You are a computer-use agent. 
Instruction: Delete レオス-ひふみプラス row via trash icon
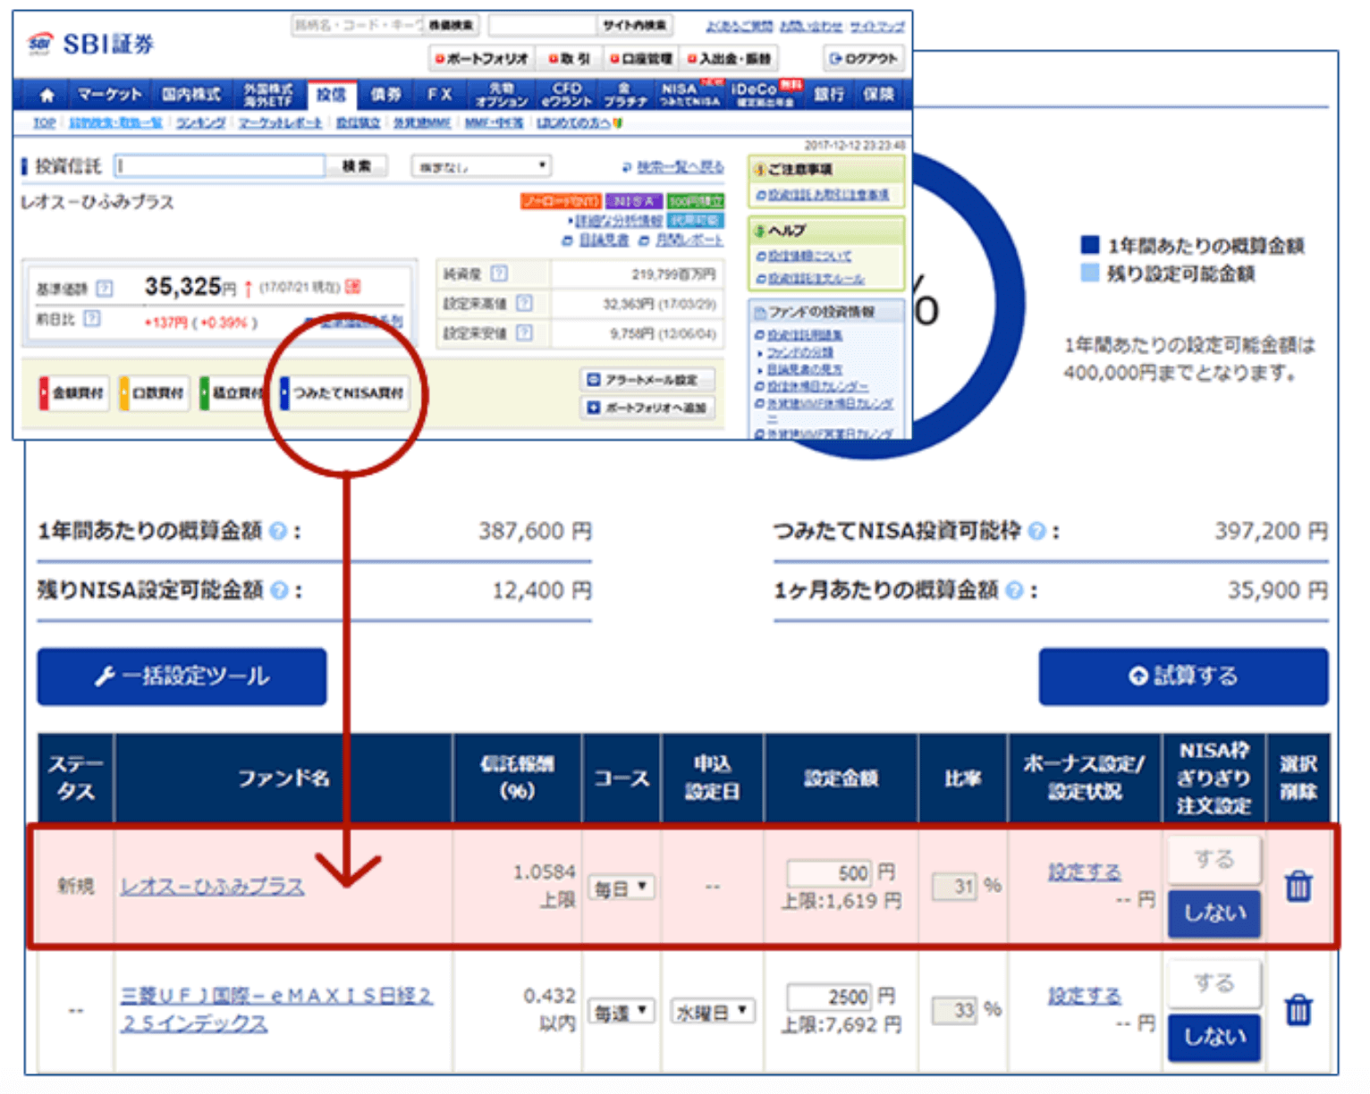click(x=1298, y=886)
